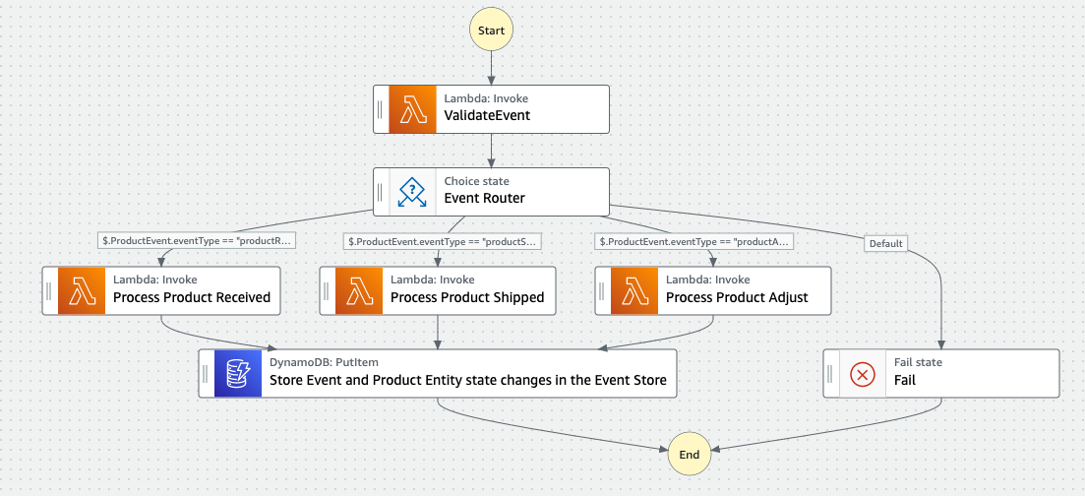Click 'Lambda: Invoke' label above Process Product Adjust
This screenshot has height=496, width=1085.
pos(708,279)
